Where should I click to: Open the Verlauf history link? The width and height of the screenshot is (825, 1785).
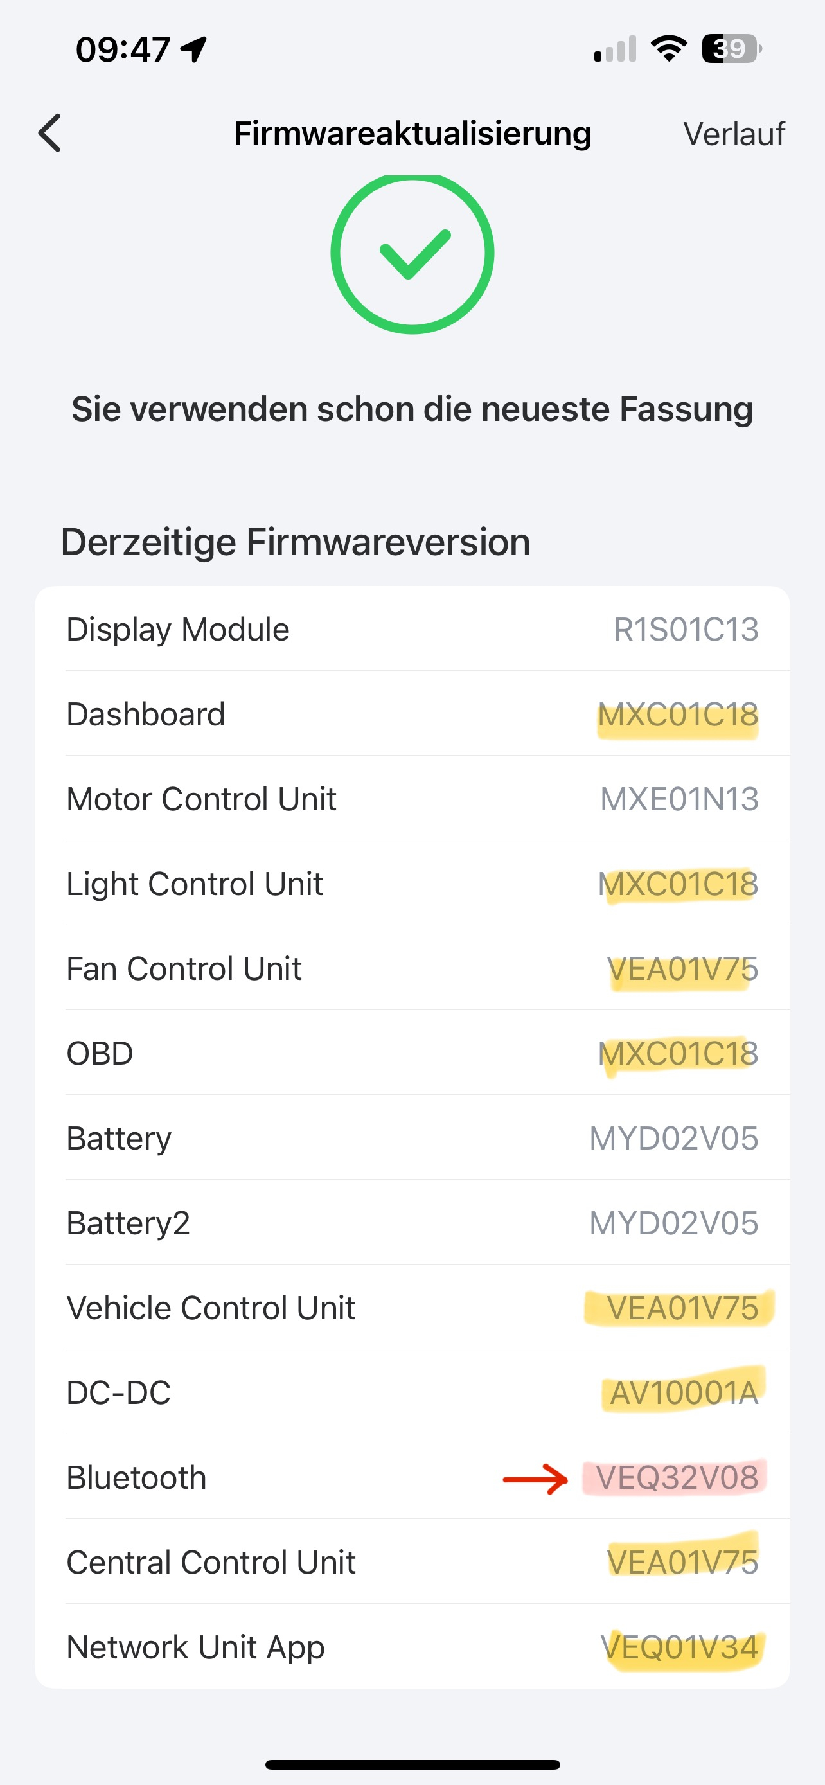coord(734,134)
